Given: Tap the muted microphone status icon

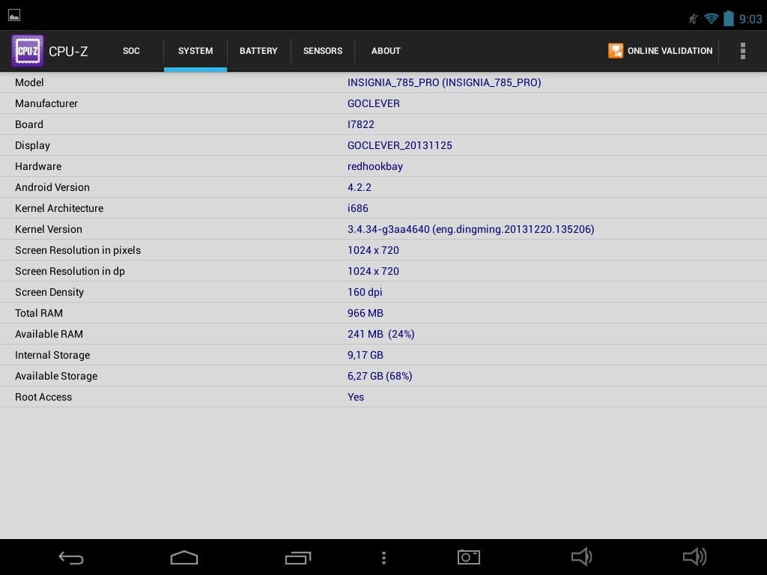Looking at the screenshot, I should [693, 19].
